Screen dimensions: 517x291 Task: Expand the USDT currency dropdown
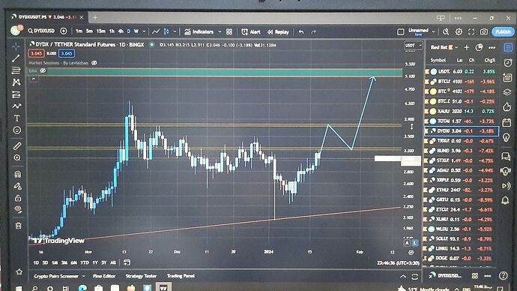413,45
